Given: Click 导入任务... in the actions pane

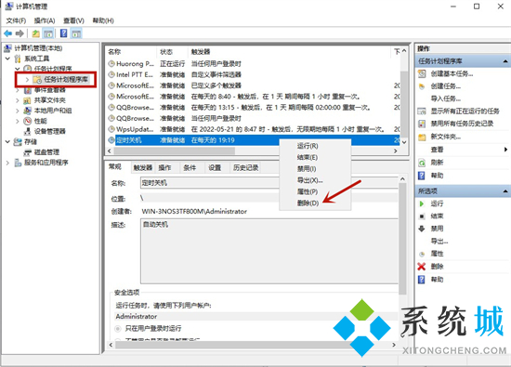Looking at the screenshot, I should click(x=445, y=98).
